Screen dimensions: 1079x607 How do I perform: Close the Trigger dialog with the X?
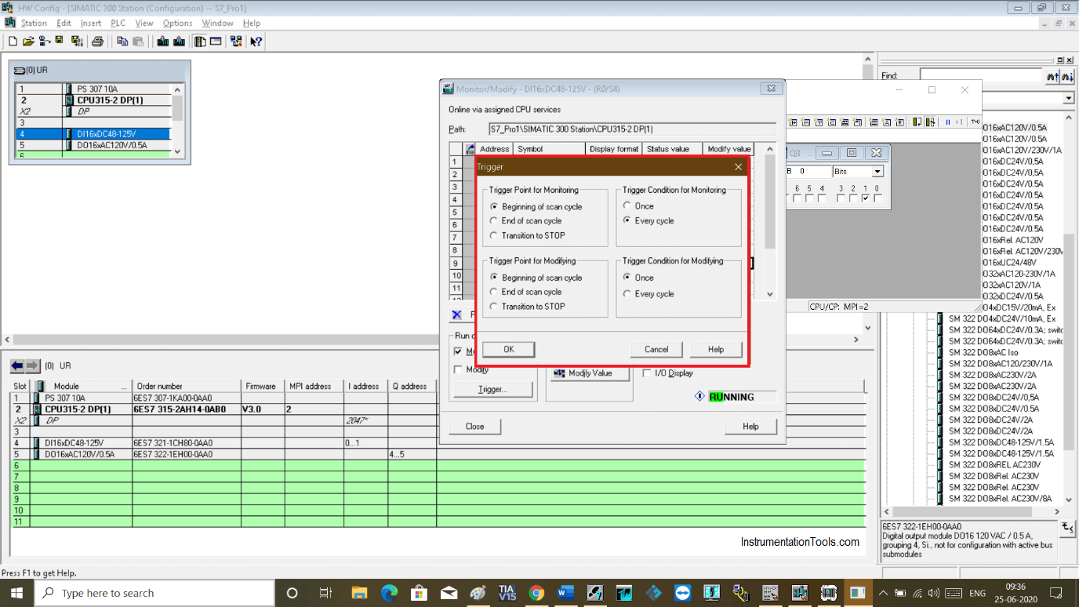pyautogui.click(x=738, y=167)
